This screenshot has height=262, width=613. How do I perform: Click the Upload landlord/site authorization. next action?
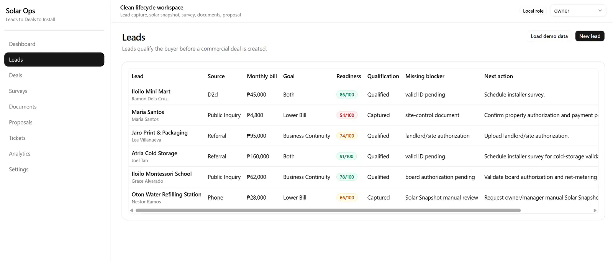click(x=526, y=136)
